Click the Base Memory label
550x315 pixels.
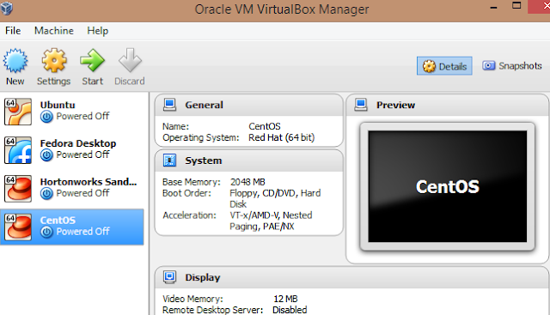click(192, 182)
